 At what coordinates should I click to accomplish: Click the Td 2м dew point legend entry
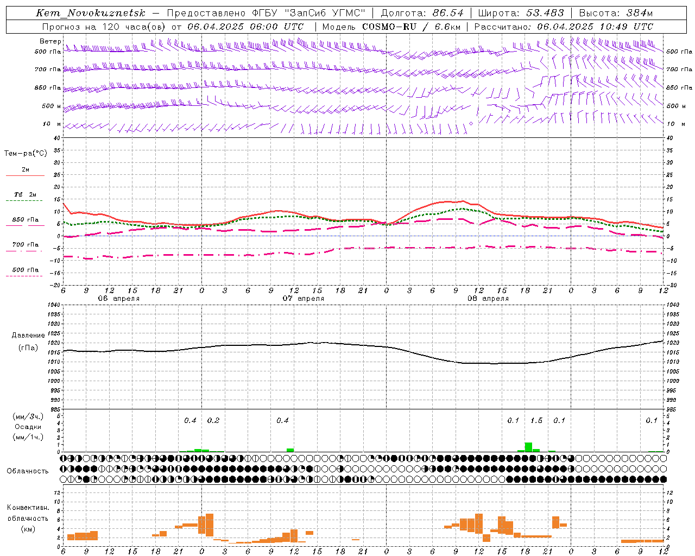(26, 194)
